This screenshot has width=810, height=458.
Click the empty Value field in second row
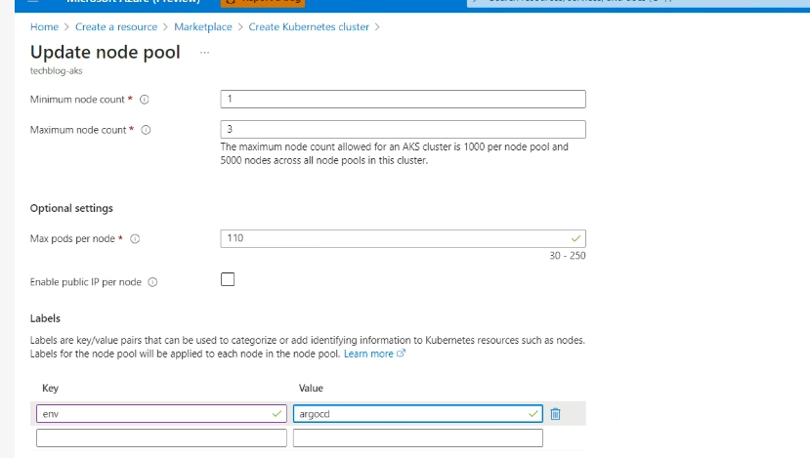coord(417,438)
